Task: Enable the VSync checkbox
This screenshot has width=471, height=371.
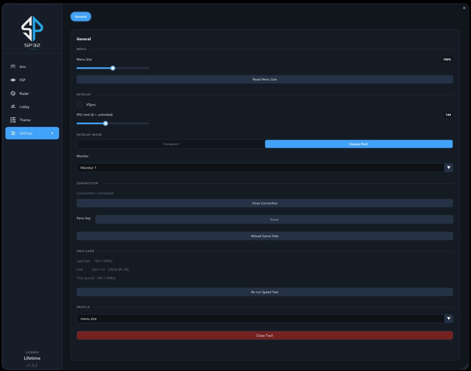Action: click(79, 104)
